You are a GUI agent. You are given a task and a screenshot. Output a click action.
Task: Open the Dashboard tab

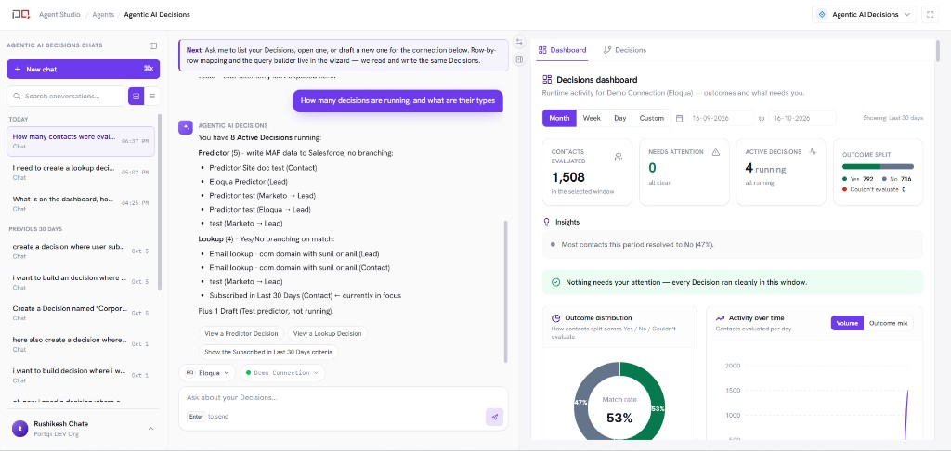point(562,50)
